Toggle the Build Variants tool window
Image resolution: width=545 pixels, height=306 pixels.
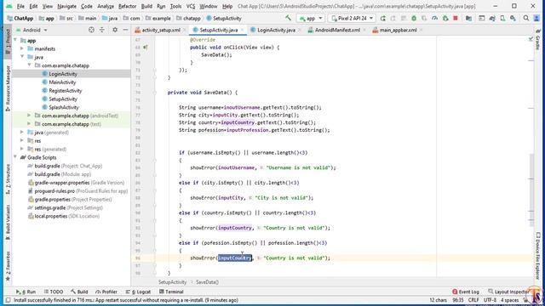(8, 222)
